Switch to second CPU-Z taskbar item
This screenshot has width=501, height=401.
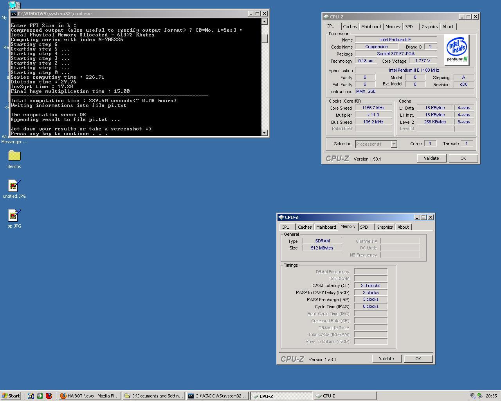345,396
